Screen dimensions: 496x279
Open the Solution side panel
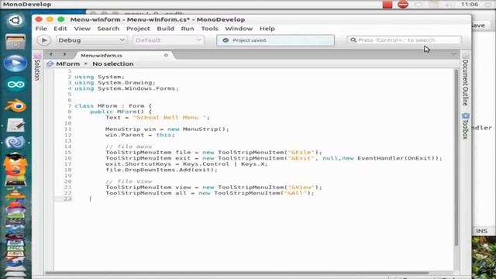(x=37, y=67)
